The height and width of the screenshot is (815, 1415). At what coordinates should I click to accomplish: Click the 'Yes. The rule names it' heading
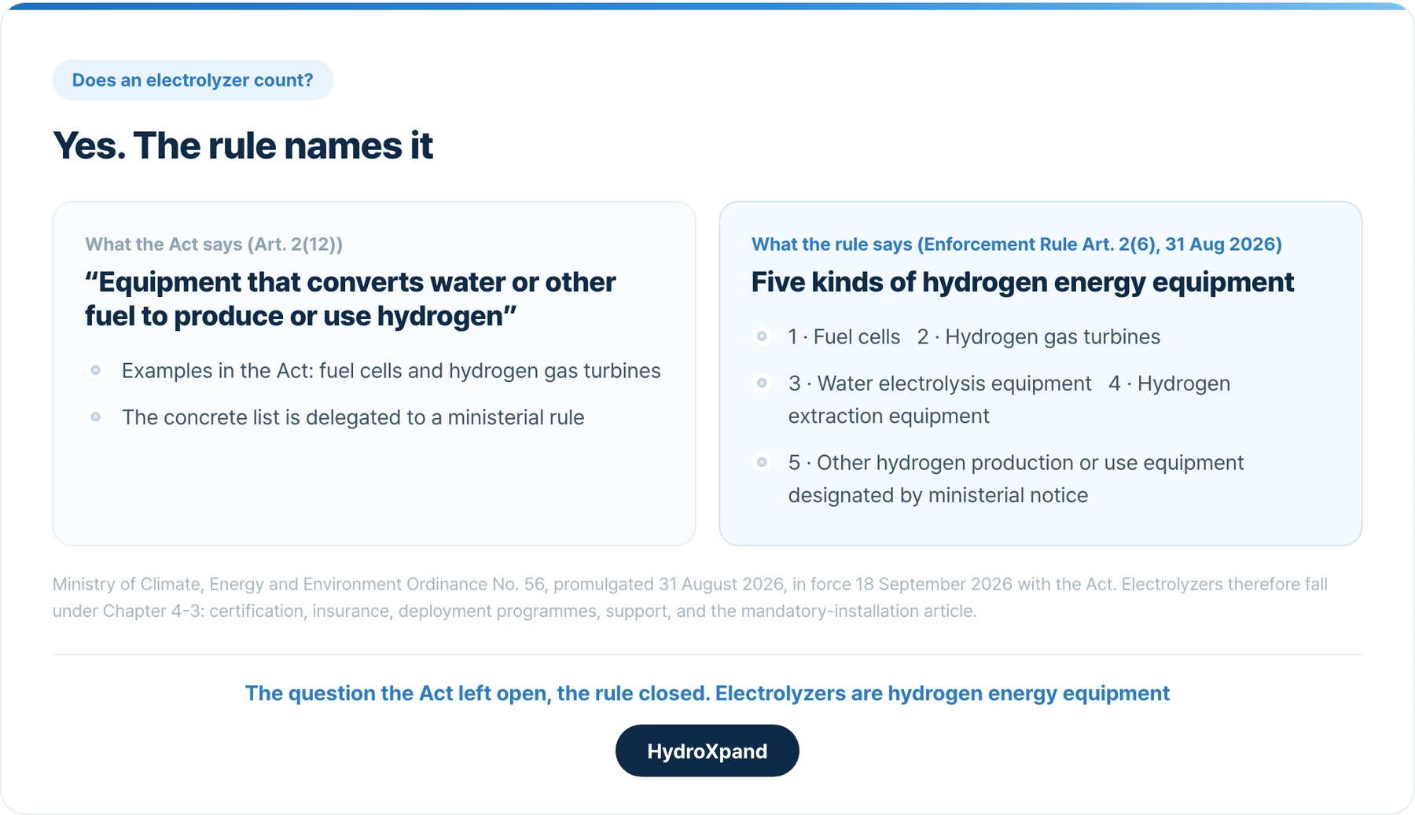(243, 145)
